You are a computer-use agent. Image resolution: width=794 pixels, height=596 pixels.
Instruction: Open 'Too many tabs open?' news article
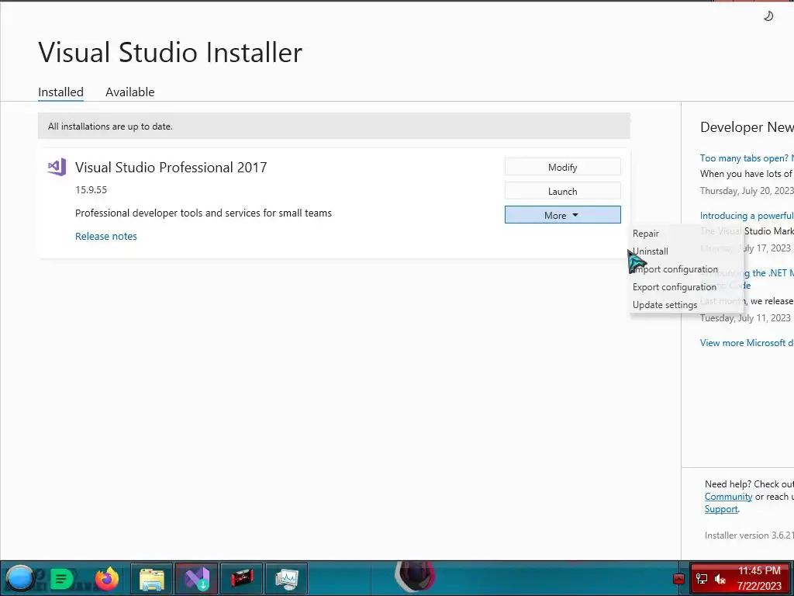click(747, 158)
